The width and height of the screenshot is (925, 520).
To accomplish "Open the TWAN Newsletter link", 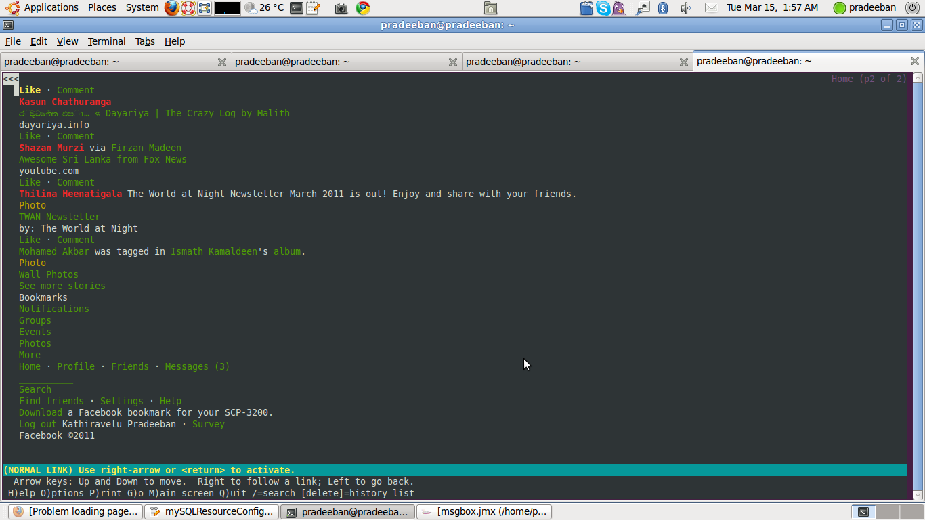I will point(60,217).
